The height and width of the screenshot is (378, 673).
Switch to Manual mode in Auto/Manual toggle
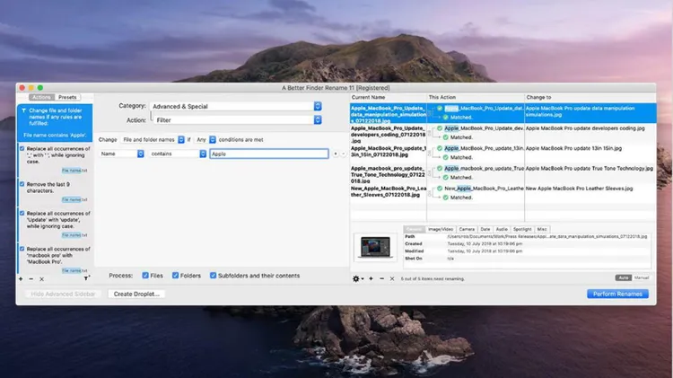(x=641, y=277)
